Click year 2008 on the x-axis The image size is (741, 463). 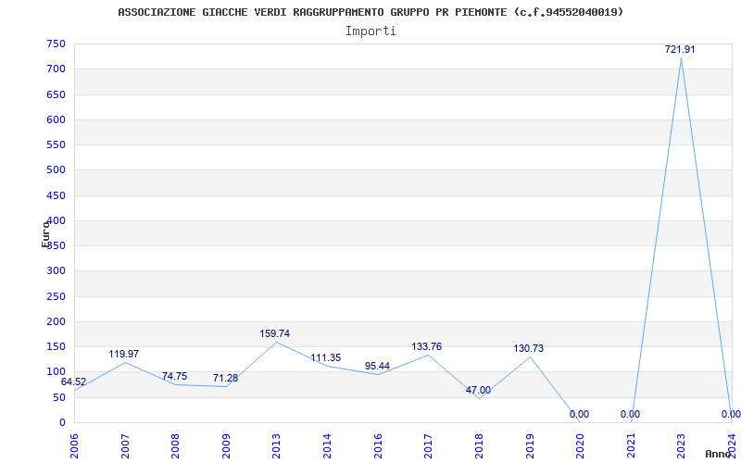[x=176, y=445]
